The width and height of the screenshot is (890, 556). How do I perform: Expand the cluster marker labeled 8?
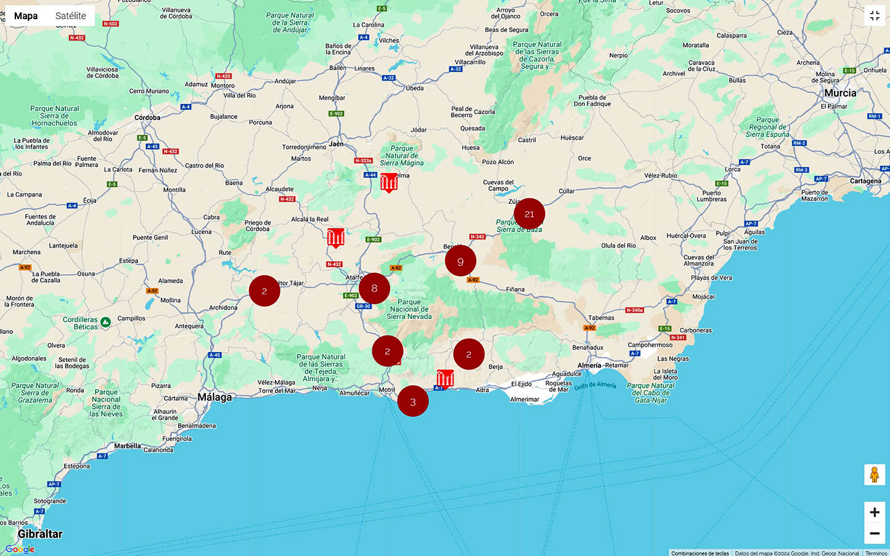tap(374, 288)
